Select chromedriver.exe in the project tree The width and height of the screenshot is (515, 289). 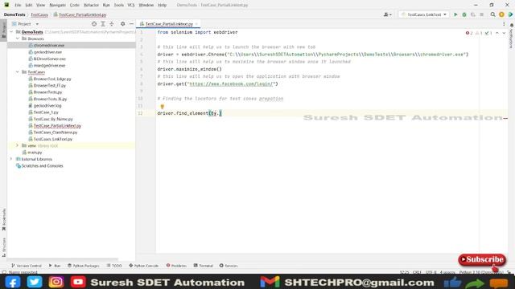point(49,45)
